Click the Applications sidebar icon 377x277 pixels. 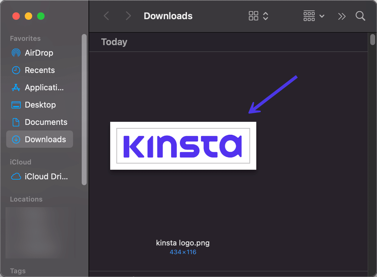[x=16, y=87]
